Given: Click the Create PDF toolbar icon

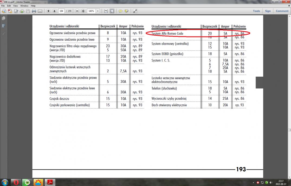Looking at the screenshot, I should tap(10, 11).
